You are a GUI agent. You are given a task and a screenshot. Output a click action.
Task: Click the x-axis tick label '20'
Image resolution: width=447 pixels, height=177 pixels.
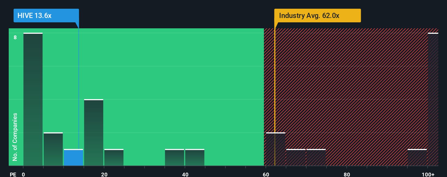coord(104,174)
